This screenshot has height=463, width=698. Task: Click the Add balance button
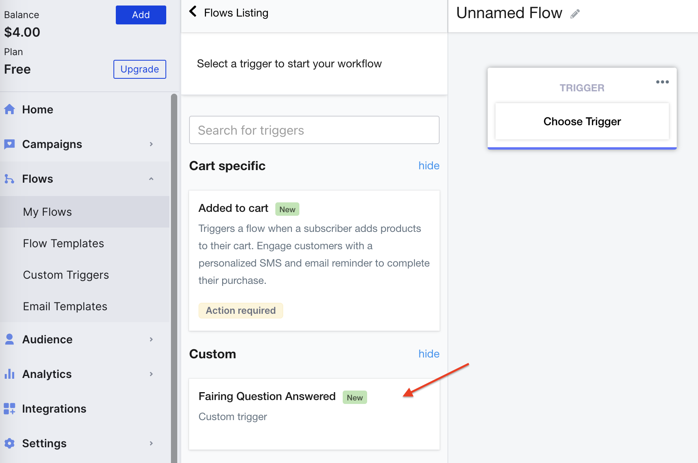coord(141,15)
